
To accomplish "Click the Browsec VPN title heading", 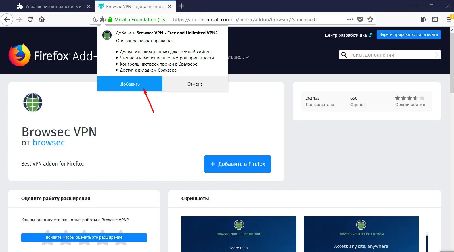I will point(59,132).
